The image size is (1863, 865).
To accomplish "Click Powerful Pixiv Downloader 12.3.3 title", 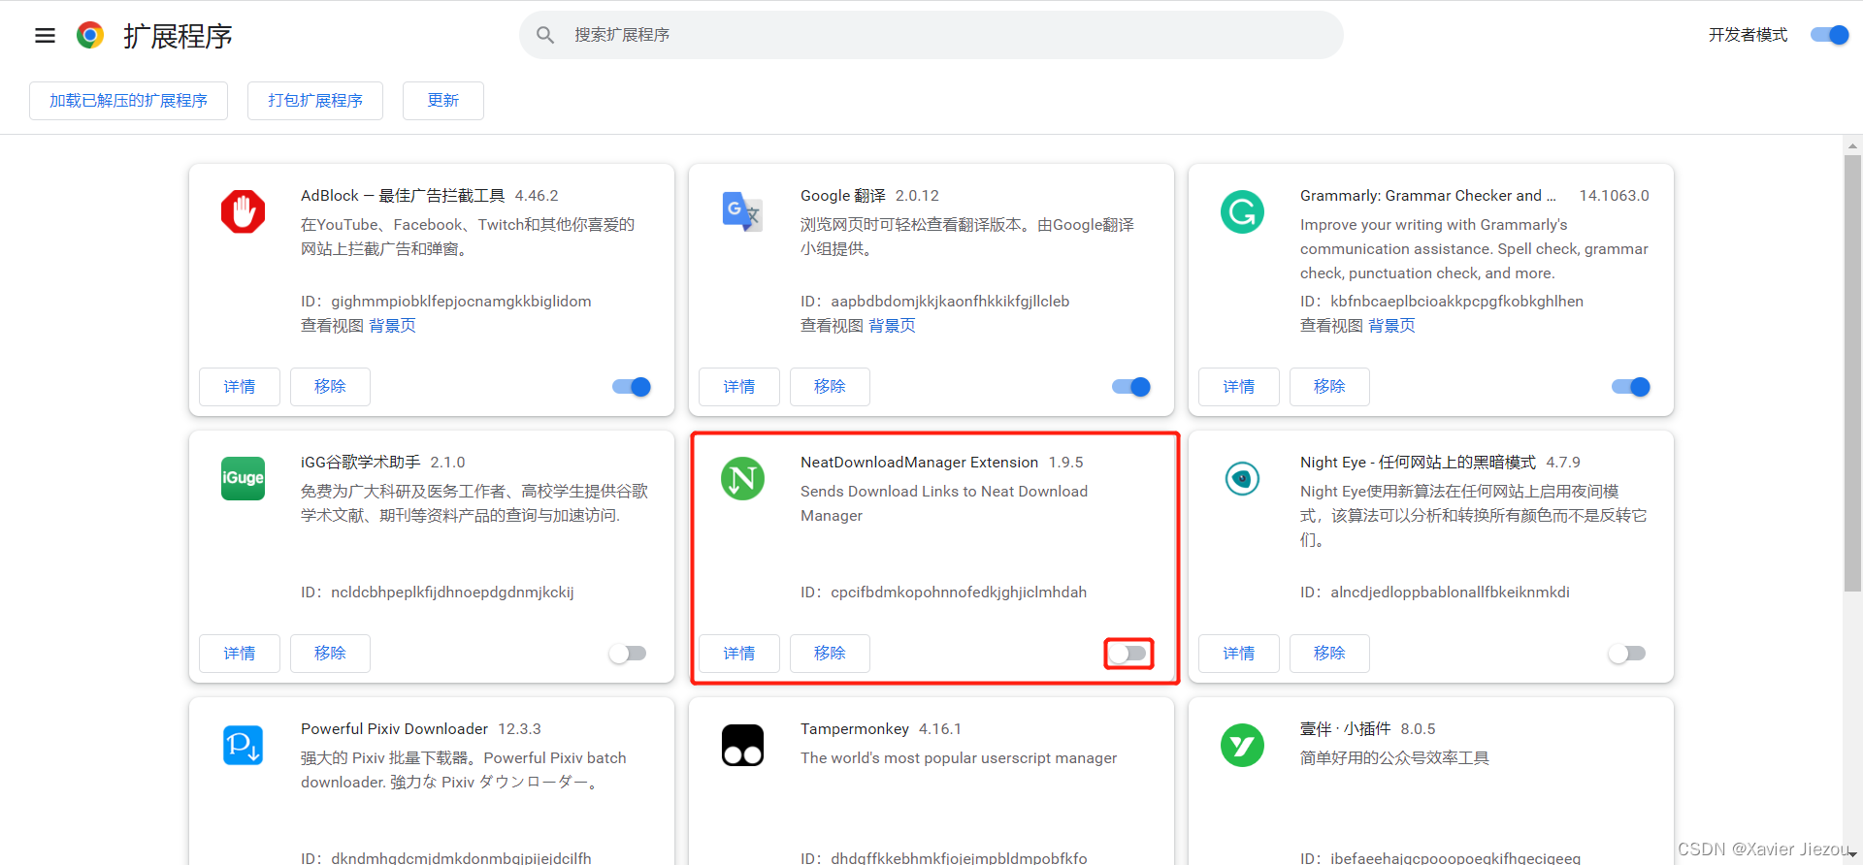I will point(421,729).
